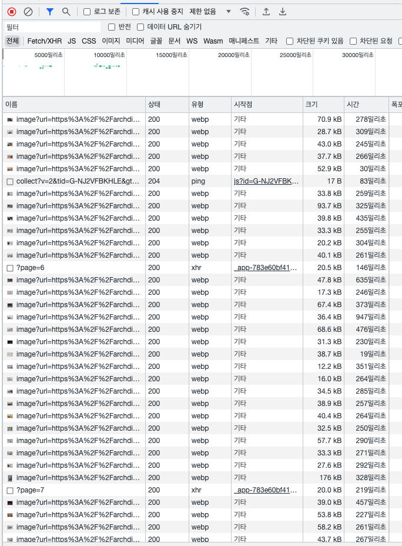
Task: Click timeline overview at 5000밀리초 marker
Action: click(x=48, y=55)
